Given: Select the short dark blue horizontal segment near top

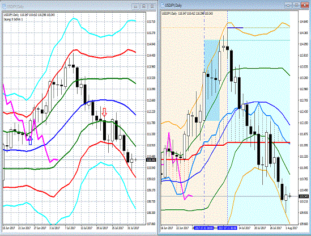Looking at the screenshot, I should (235, 28).
